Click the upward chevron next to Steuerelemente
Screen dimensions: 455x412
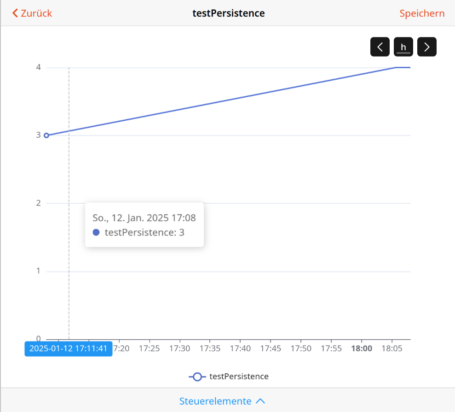260,401
